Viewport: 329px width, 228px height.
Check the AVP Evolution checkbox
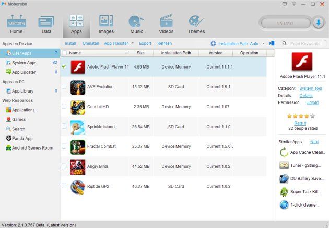pos(64,86)
